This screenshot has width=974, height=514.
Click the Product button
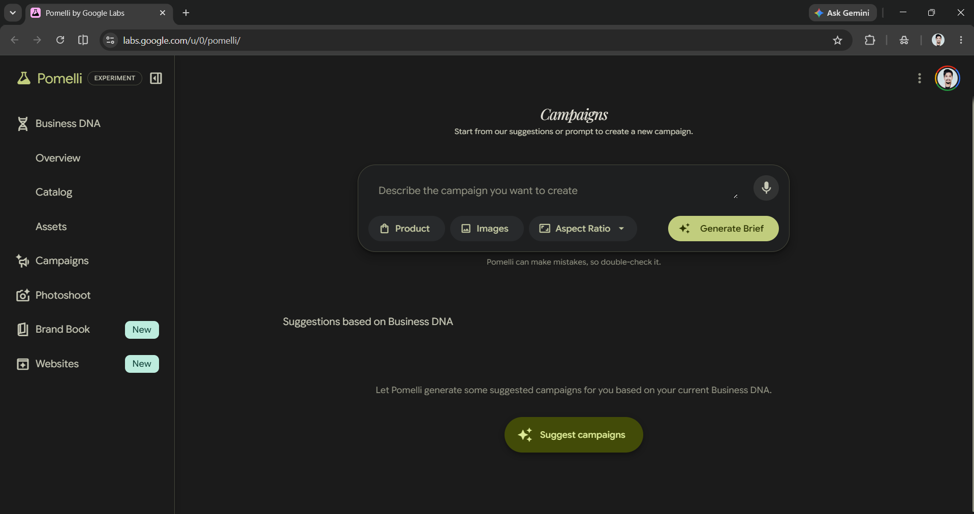[x=406, y=229]
